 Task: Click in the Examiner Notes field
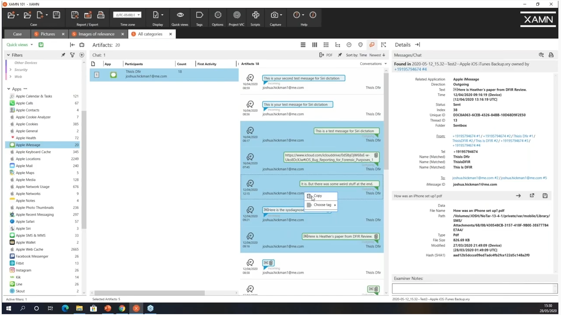click(x=474, y=288)
